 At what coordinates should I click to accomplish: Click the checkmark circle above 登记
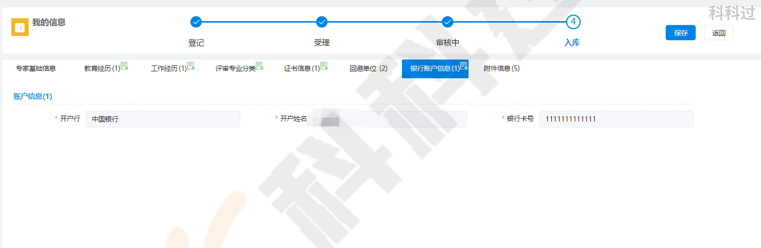196,22
